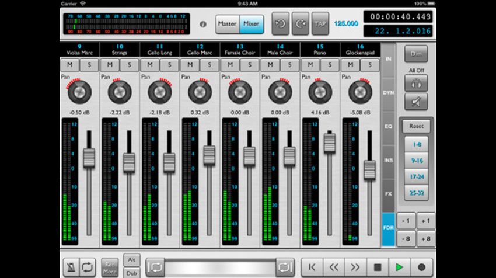Screen dimensions: 496x278
Task: Show channels 17-24 bank
Action: [x=417, y=177]
